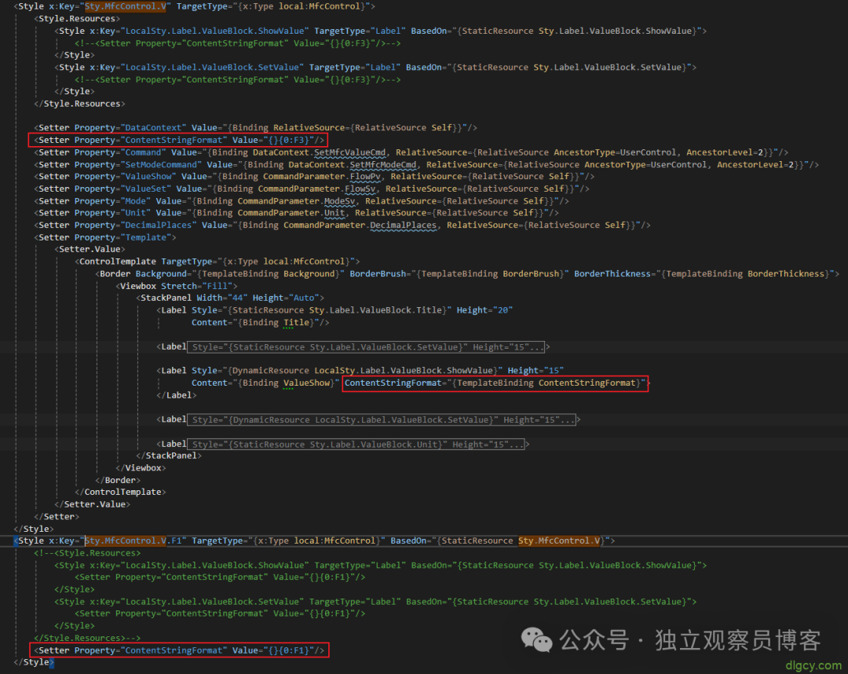
Task: Click the closing </Label> tag
Action: click(177, 395)
